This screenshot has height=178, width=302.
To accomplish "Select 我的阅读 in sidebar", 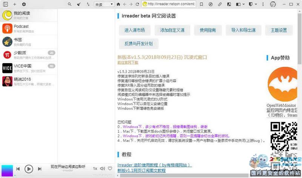I will tap(29, 15).
